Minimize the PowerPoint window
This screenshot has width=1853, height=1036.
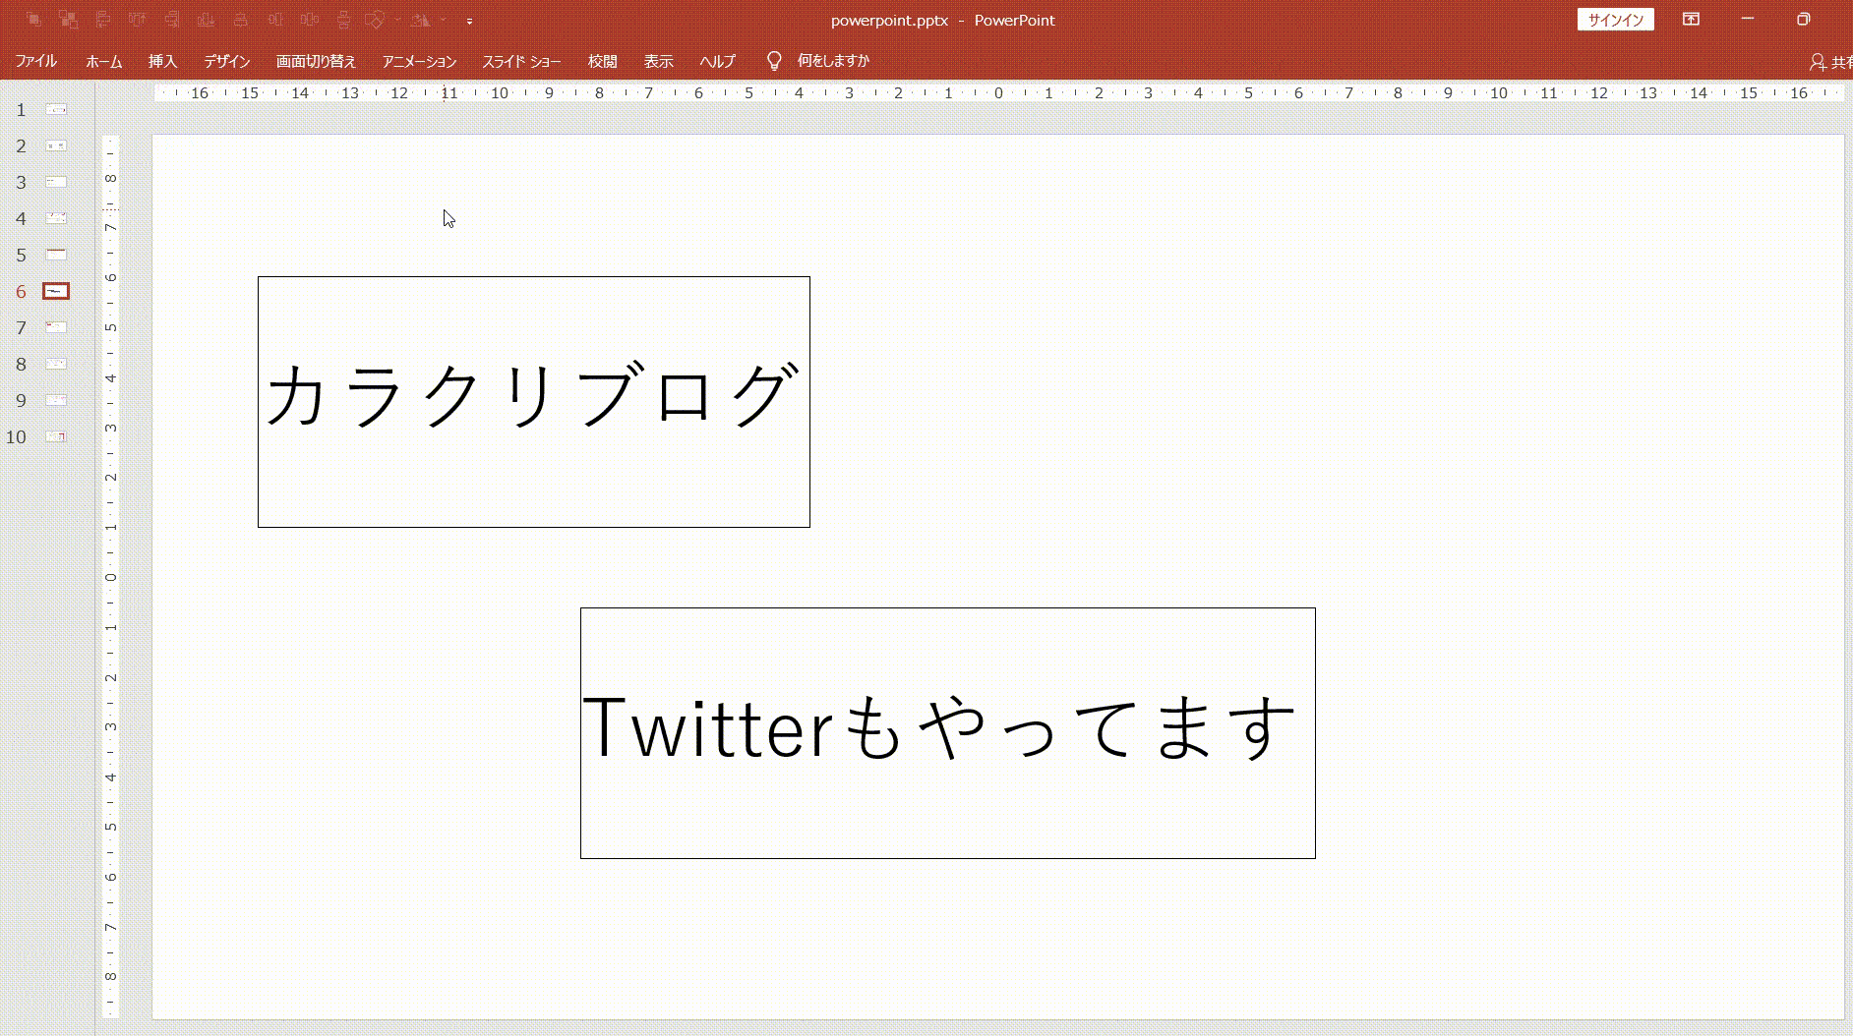pos(1748,20)
